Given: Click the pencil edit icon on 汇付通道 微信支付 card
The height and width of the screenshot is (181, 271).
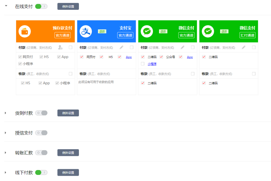Looking at the screenshot, I should click(244, 47).
